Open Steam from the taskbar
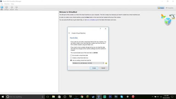The width and height of the screenshot is (176, 99). pos(93,97)
